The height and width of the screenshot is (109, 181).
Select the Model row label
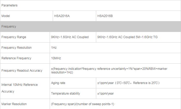6,16
